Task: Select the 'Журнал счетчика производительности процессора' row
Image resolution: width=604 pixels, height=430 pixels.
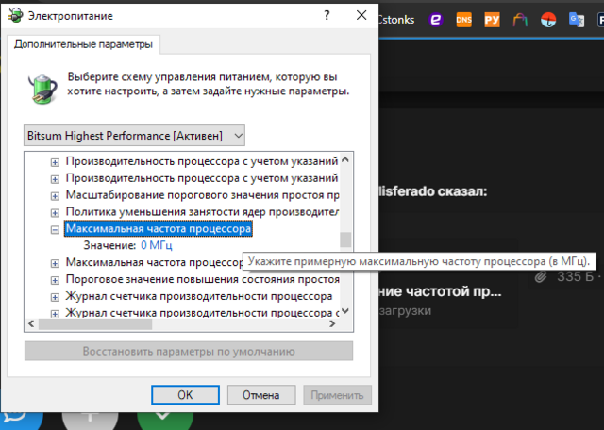Action: click(x=199, y=296)
